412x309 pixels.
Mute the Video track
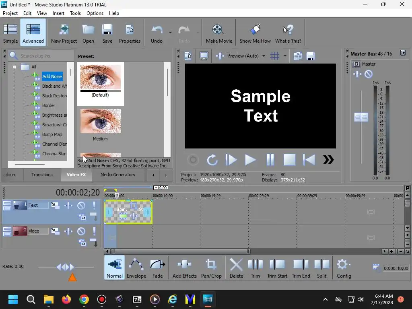(x=81, y=231)
